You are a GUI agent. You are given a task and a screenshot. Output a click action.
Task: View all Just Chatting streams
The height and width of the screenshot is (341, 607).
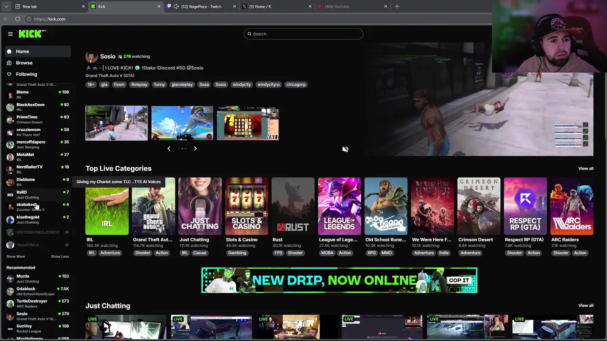586,305
